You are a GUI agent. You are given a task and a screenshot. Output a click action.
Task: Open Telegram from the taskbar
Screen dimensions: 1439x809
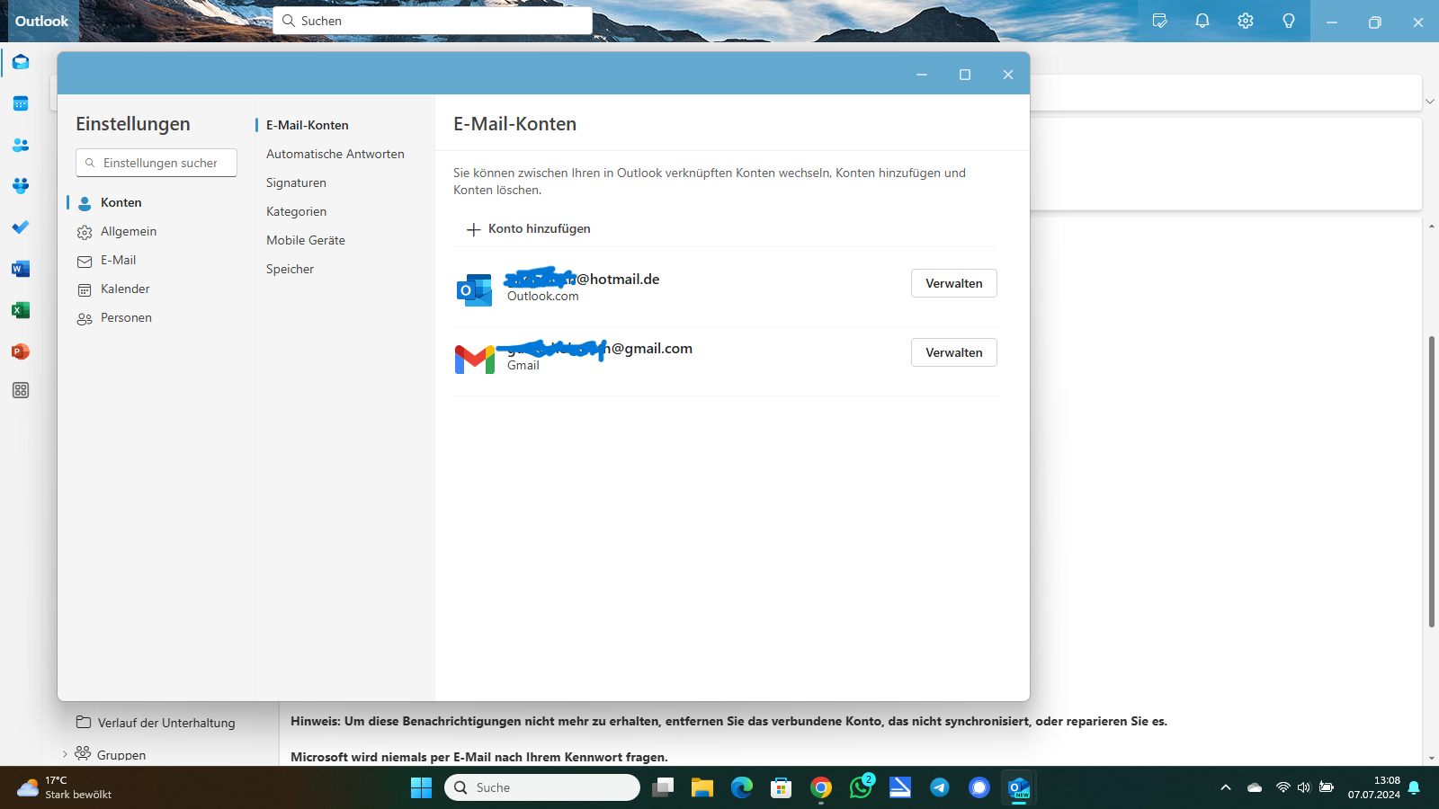[940, 787]
